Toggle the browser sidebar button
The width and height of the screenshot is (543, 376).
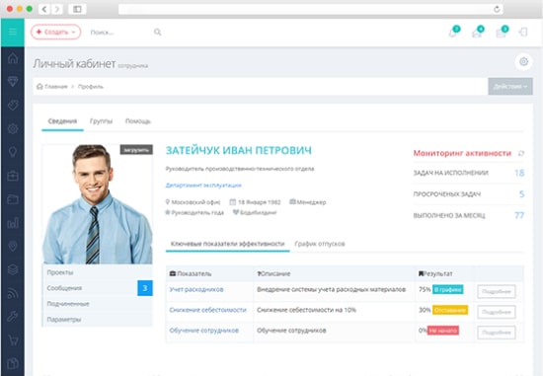(77, 9)
